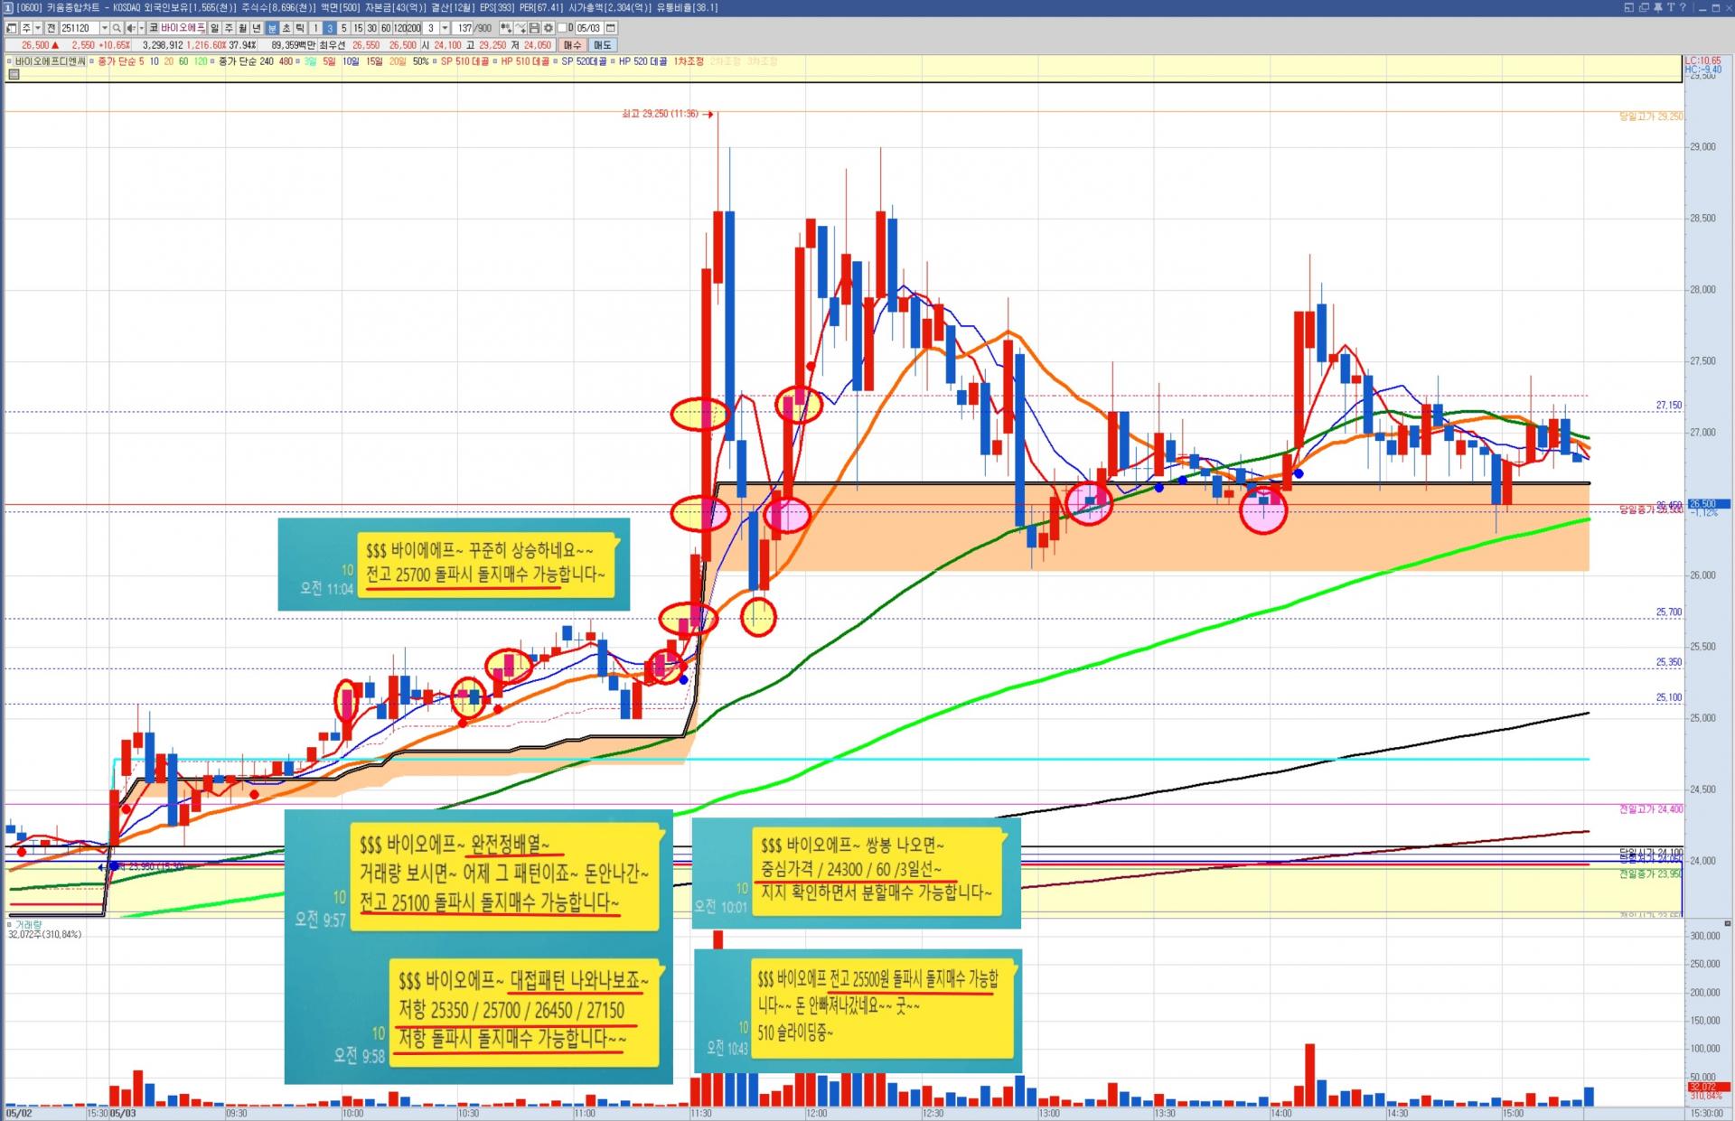This screenshot has width=1735, height=1121.
Task: Open the date calendar picker icon
Action: [x=611, y=28]
